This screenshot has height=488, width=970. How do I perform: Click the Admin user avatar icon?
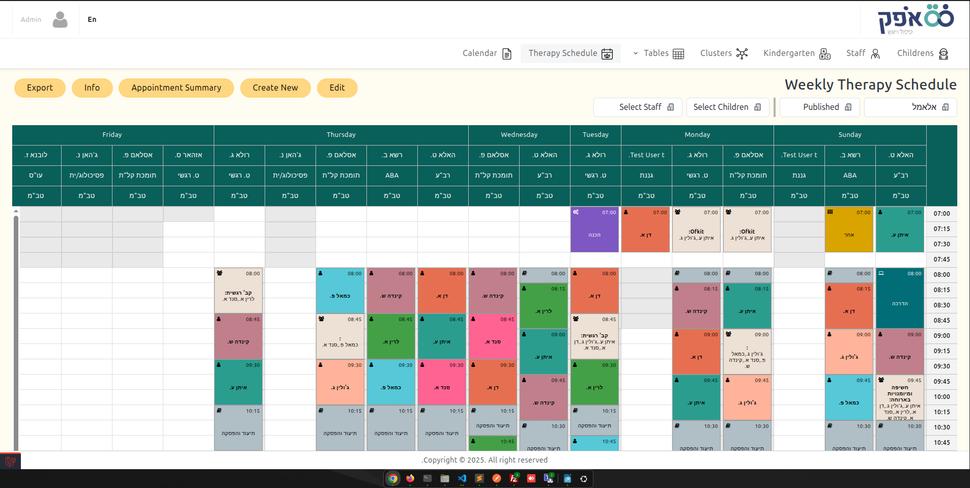tap(60, 20)
